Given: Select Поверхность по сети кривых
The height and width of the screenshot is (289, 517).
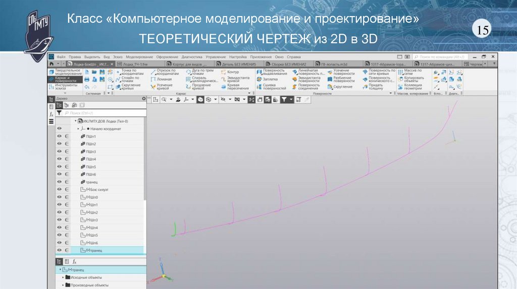Looking at the screenshot, I should tap(379, 71).
